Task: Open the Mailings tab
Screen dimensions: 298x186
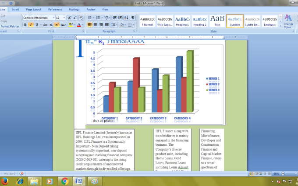Action: pos(74,9)
